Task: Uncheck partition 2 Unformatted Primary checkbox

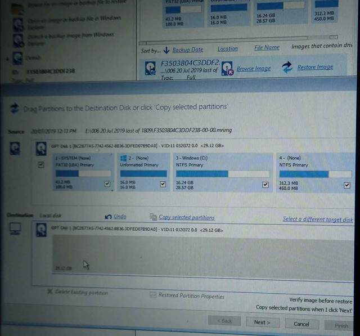Action: pyautogui.click(x=163, y=184)
